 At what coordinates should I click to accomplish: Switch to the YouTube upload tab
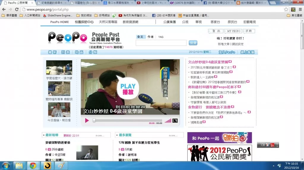pyautogui.click(x=151, y=3)
